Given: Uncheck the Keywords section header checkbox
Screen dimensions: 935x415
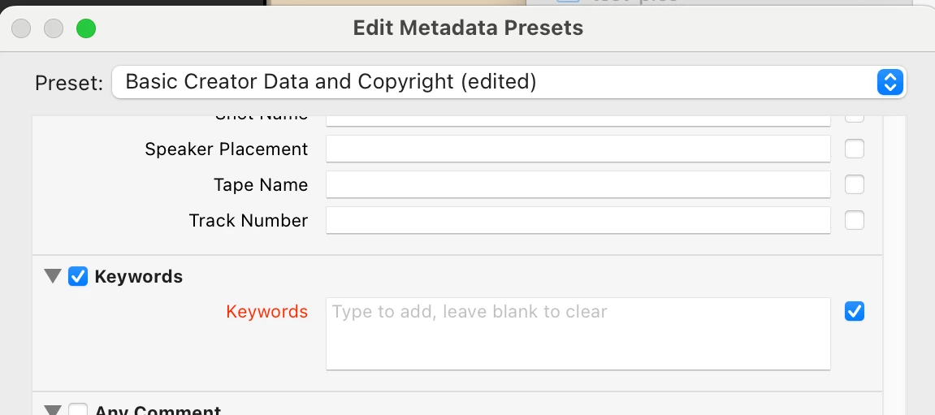Looking at the screenshot, I should [78, 277].
